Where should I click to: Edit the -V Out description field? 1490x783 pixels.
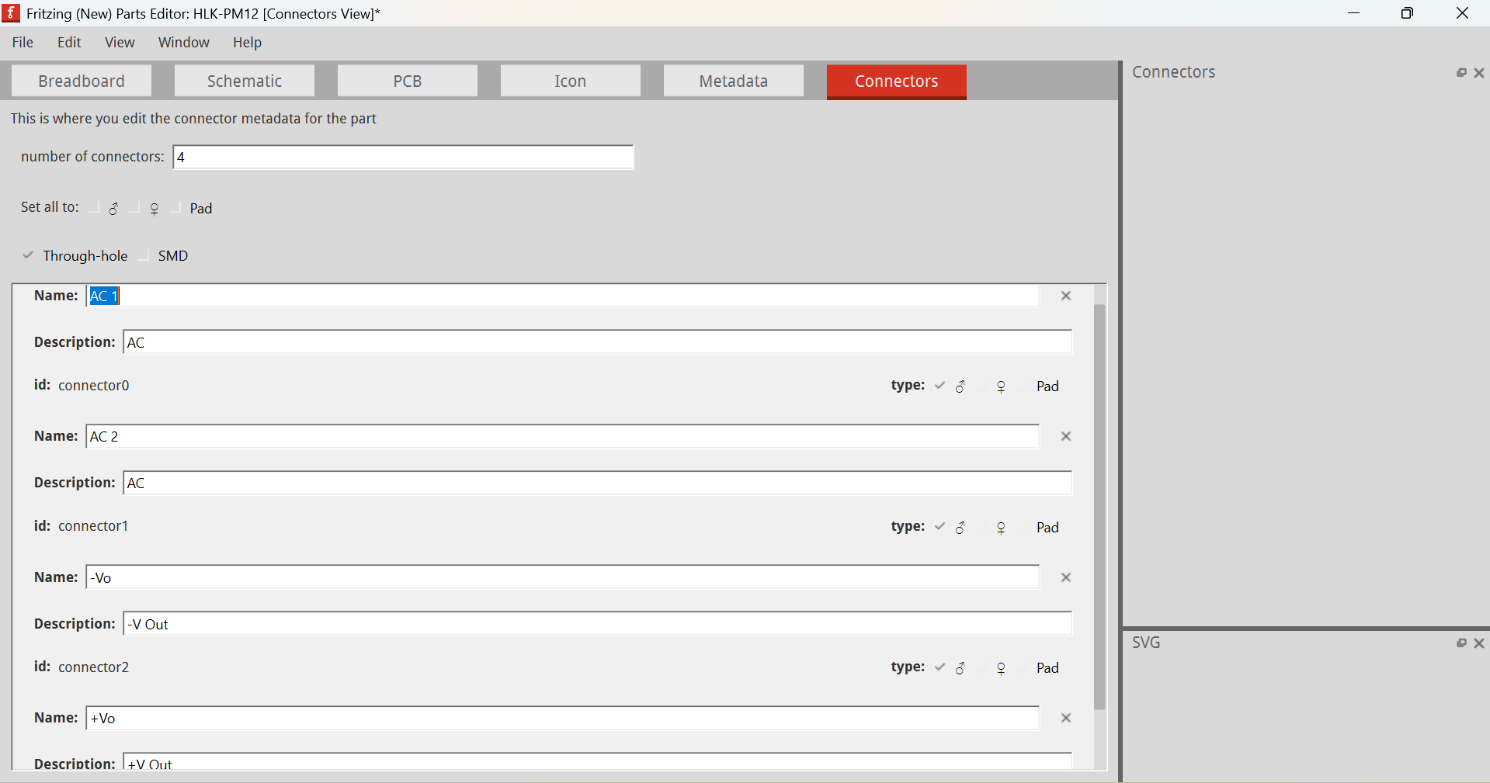(x=598, y=624)
